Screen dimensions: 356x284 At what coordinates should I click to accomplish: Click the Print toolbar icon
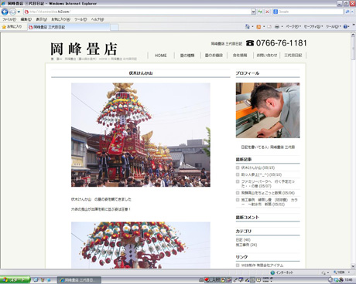point(277,27)
